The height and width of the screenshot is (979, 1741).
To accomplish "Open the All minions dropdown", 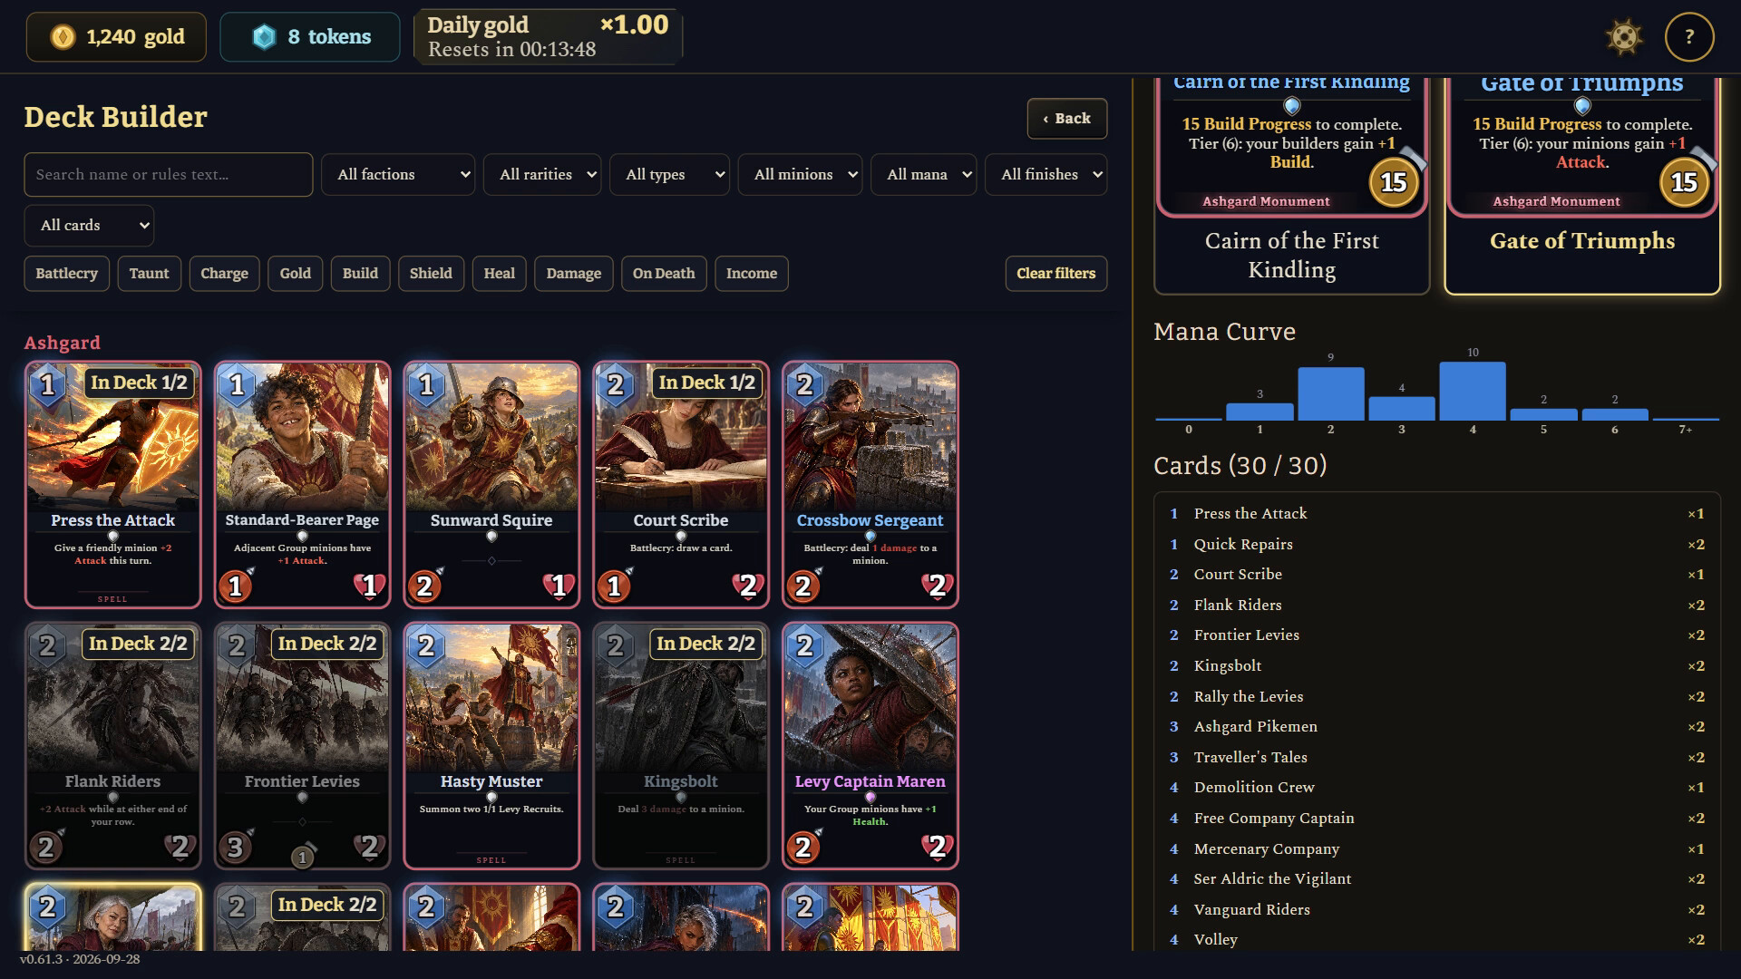I will [x=801, y=174].
